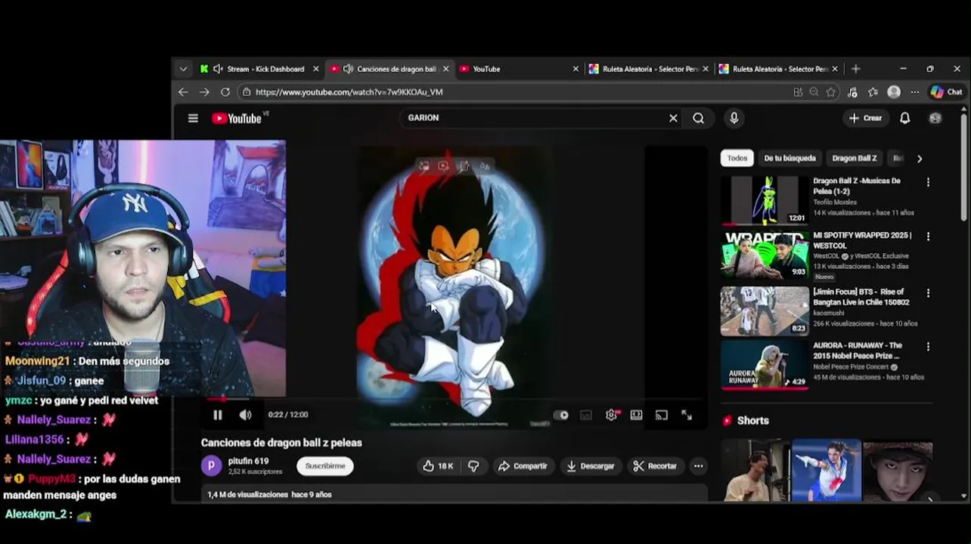This screenshot has width=971, height=544.
Task: Click the Descargar download button
Action: coord(591,466)
